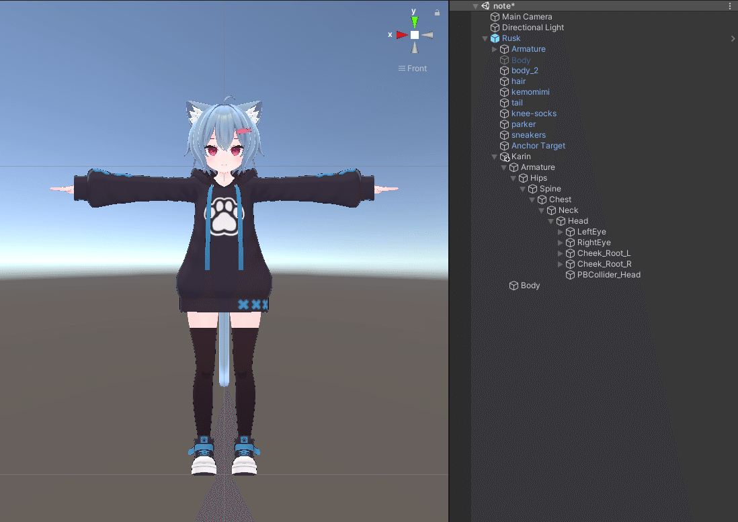Screen dimensions: 738x522
Task: Expand Cheek_Root_L
Action: 560,253
